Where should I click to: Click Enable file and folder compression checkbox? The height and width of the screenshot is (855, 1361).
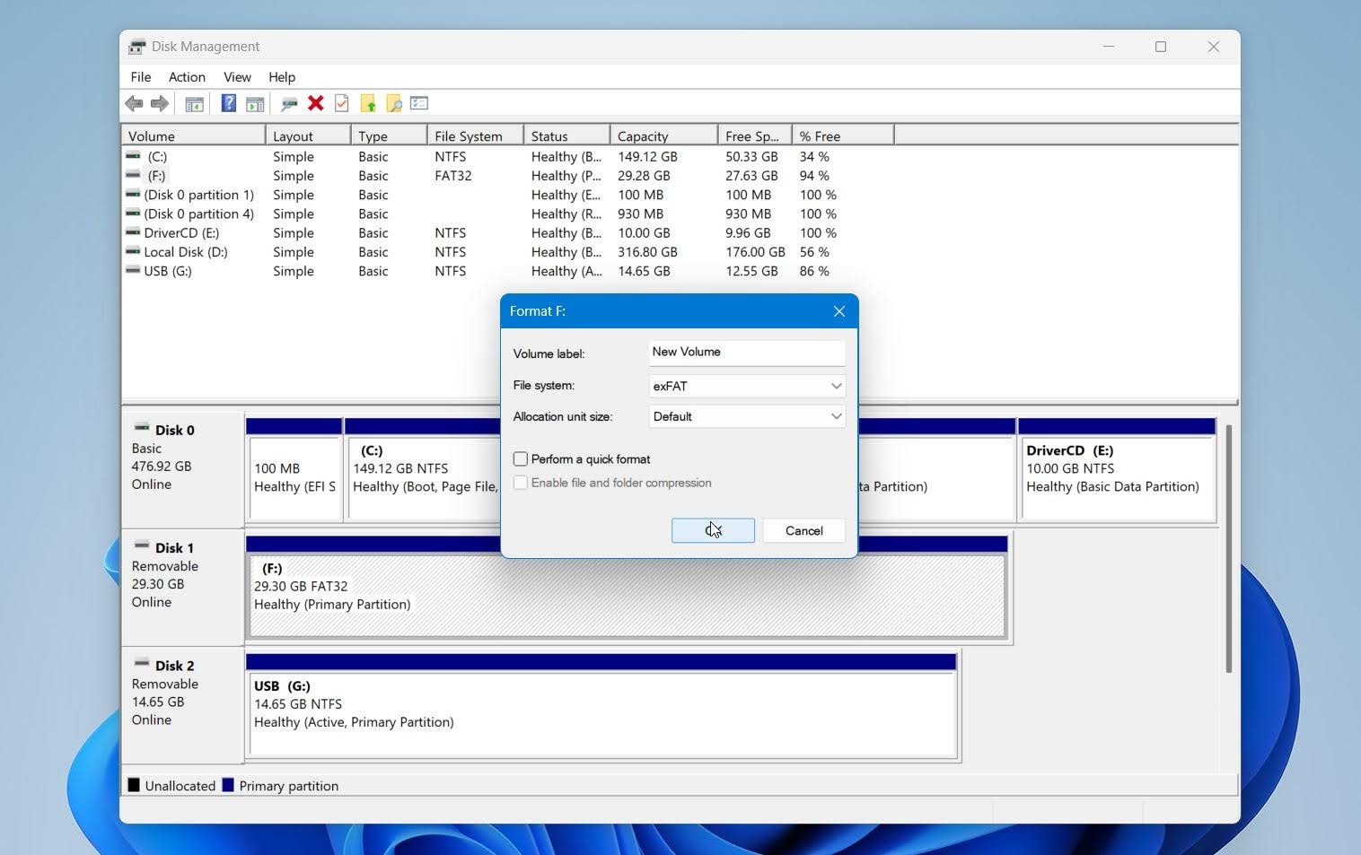(x=521, y=483)
